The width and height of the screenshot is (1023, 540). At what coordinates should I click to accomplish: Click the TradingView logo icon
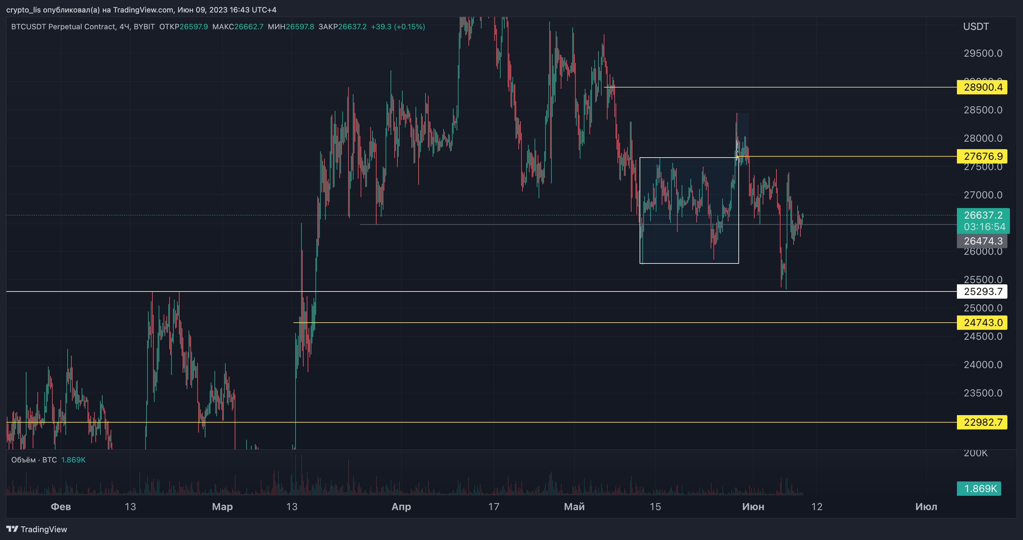click(12, 529)
